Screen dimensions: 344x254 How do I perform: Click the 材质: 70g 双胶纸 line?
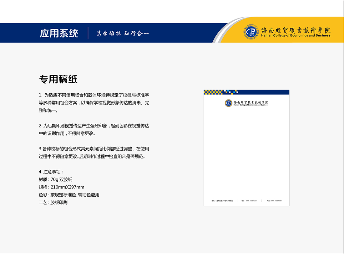pos(56,179)
